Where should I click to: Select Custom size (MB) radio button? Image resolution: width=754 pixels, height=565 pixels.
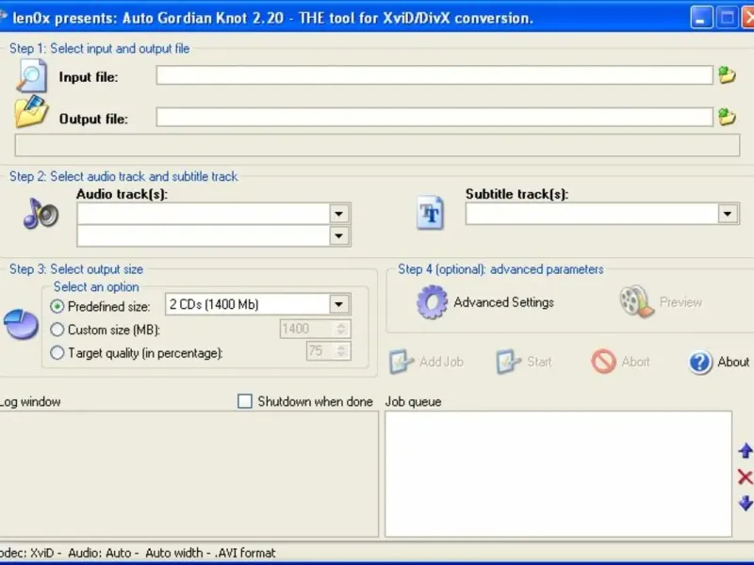57,329
